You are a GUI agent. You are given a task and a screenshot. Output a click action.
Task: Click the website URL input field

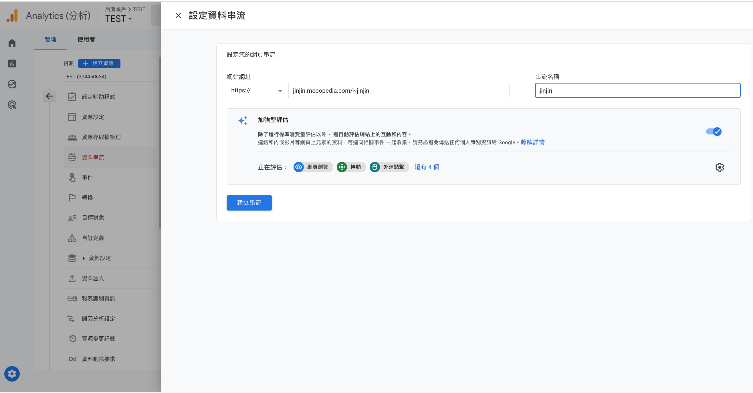click(x=398, y=91)
